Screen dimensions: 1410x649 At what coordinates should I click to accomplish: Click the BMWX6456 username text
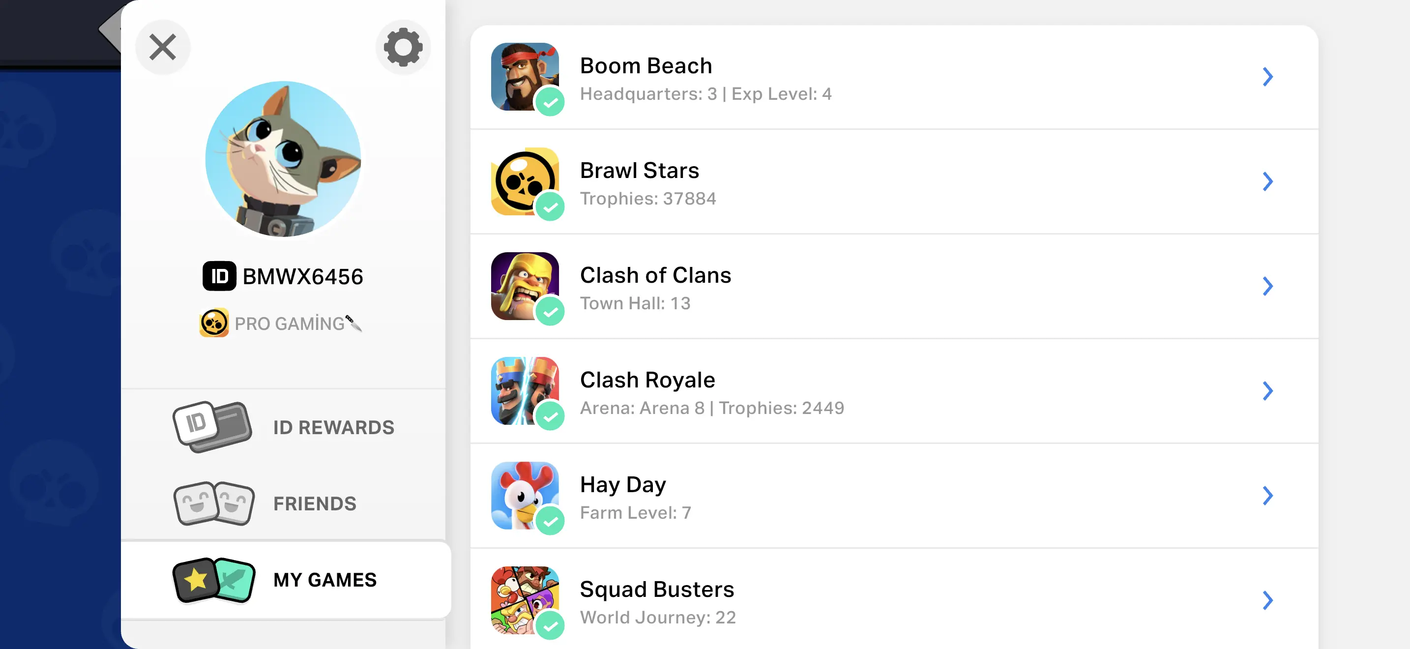303,276
